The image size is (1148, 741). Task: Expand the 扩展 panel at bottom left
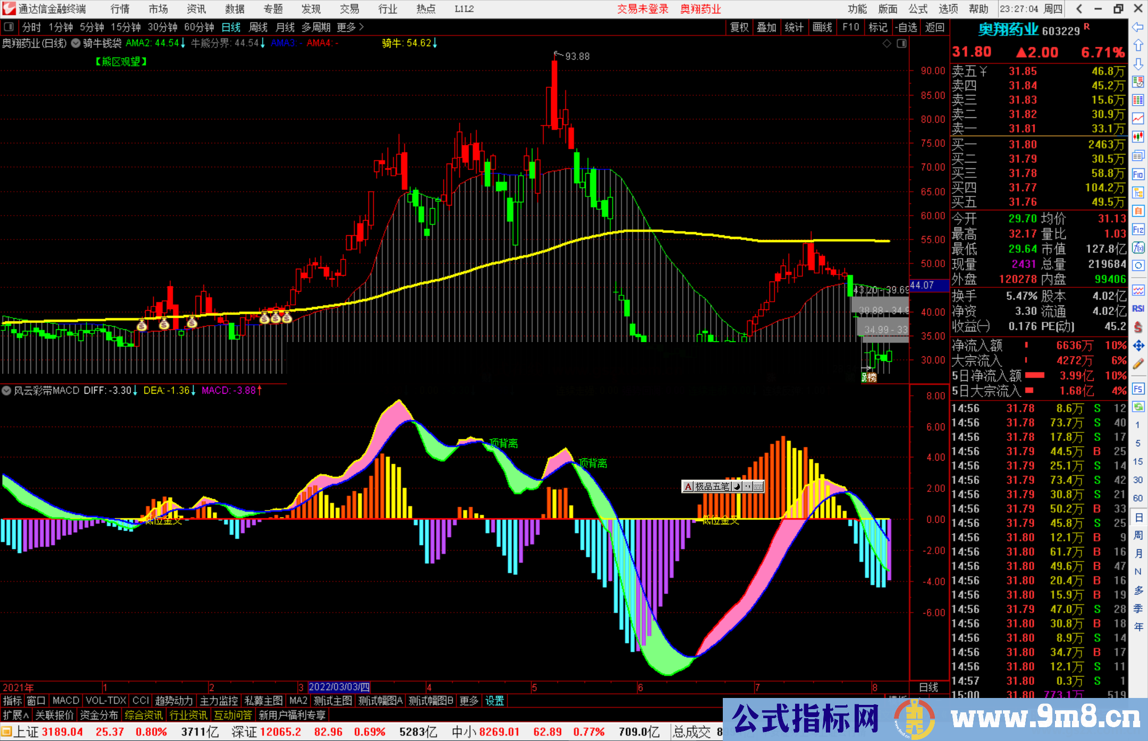[14, 714]
